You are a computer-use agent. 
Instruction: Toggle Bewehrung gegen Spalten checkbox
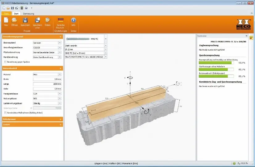coord(6,62)
